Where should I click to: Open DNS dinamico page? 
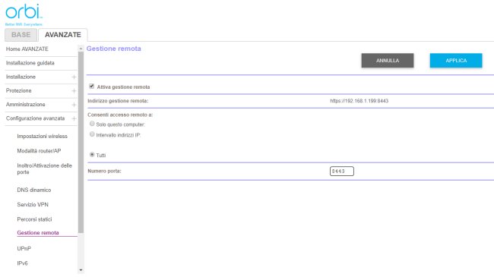pos(34,190)
